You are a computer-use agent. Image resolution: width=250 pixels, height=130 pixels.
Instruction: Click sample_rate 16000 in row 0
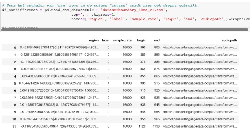pos(127,48)
